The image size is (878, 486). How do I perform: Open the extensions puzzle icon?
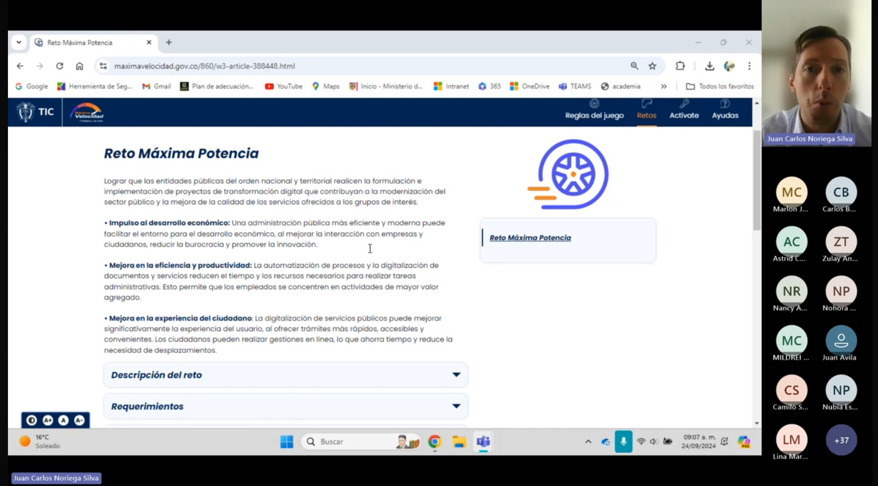680,66
